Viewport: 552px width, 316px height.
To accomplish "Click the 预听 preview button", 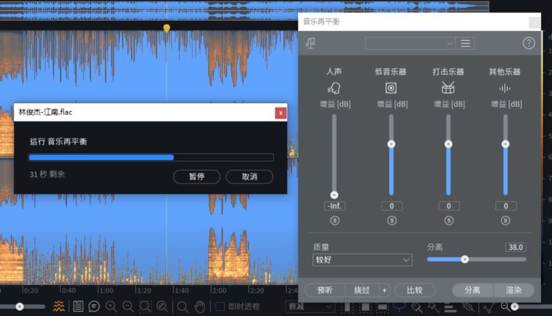I will coord(325,290).
